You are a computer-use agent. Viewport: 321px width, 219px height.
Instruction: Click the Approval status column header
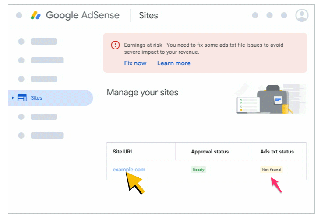(x=210, y=152)
